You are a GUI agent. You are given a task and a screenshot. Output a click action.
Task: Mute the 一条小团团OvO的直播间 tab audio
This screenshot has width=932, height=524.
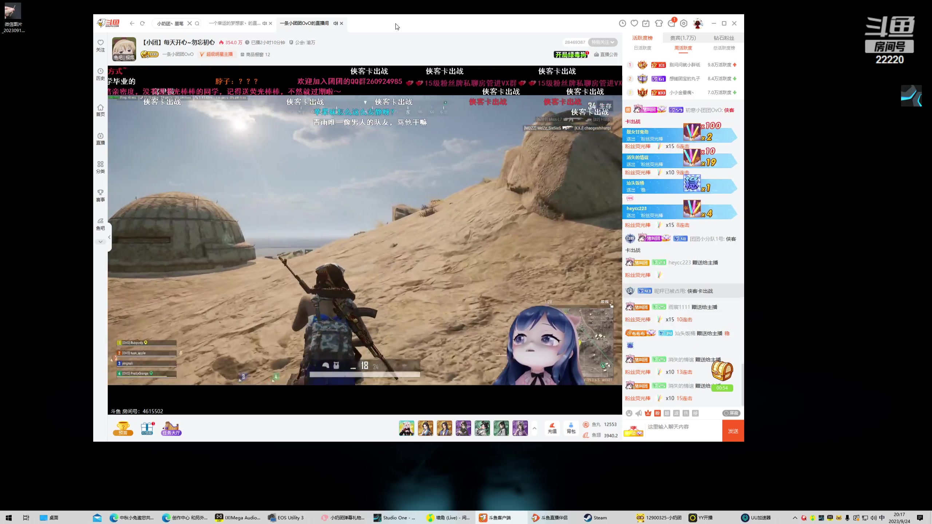click(336, 23)
